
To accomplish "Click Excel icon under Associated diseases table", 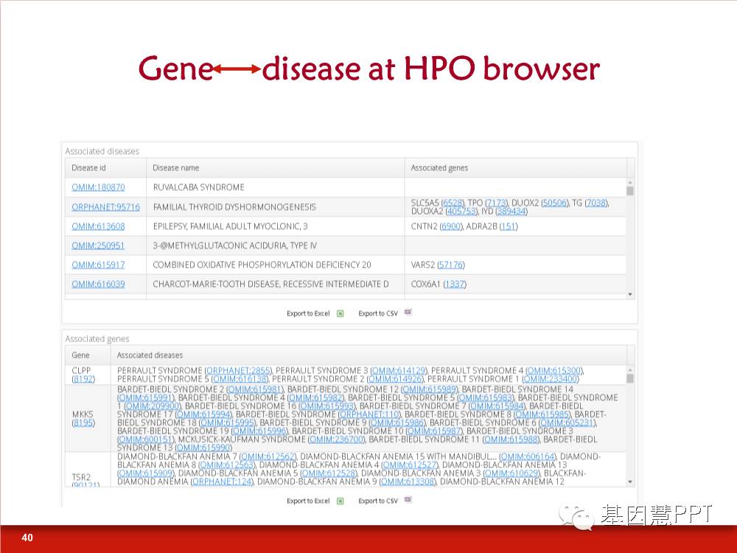I will click(x=340, y=313).
